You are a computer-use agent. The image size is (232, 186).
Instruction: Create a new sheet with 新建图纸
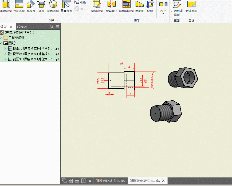point(191,6)
